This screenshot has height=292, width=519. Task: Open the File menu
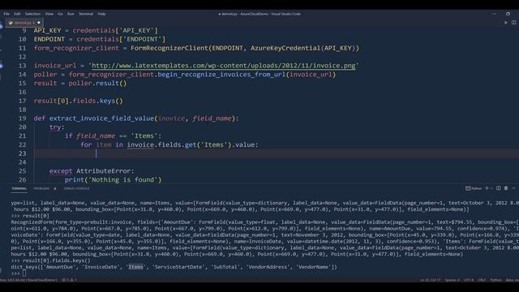pos(6,14)
